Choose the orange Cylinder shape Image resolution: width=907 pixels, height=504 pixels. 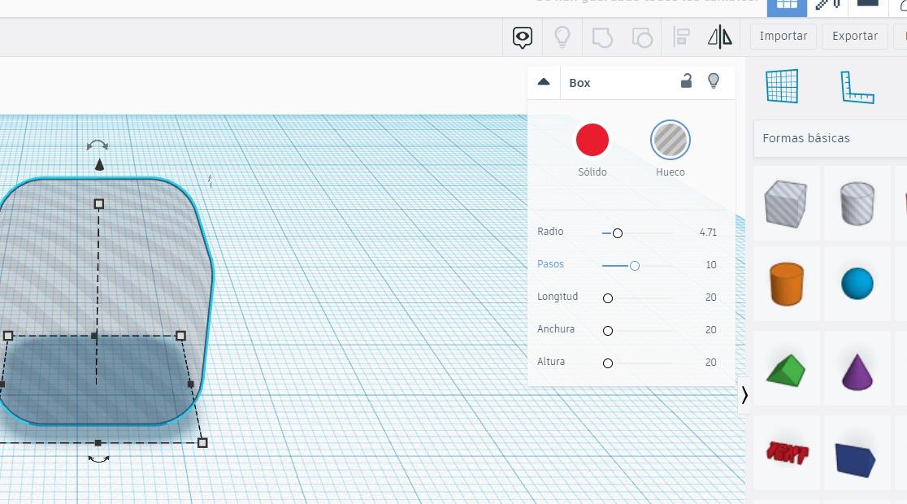pos(786,284)
